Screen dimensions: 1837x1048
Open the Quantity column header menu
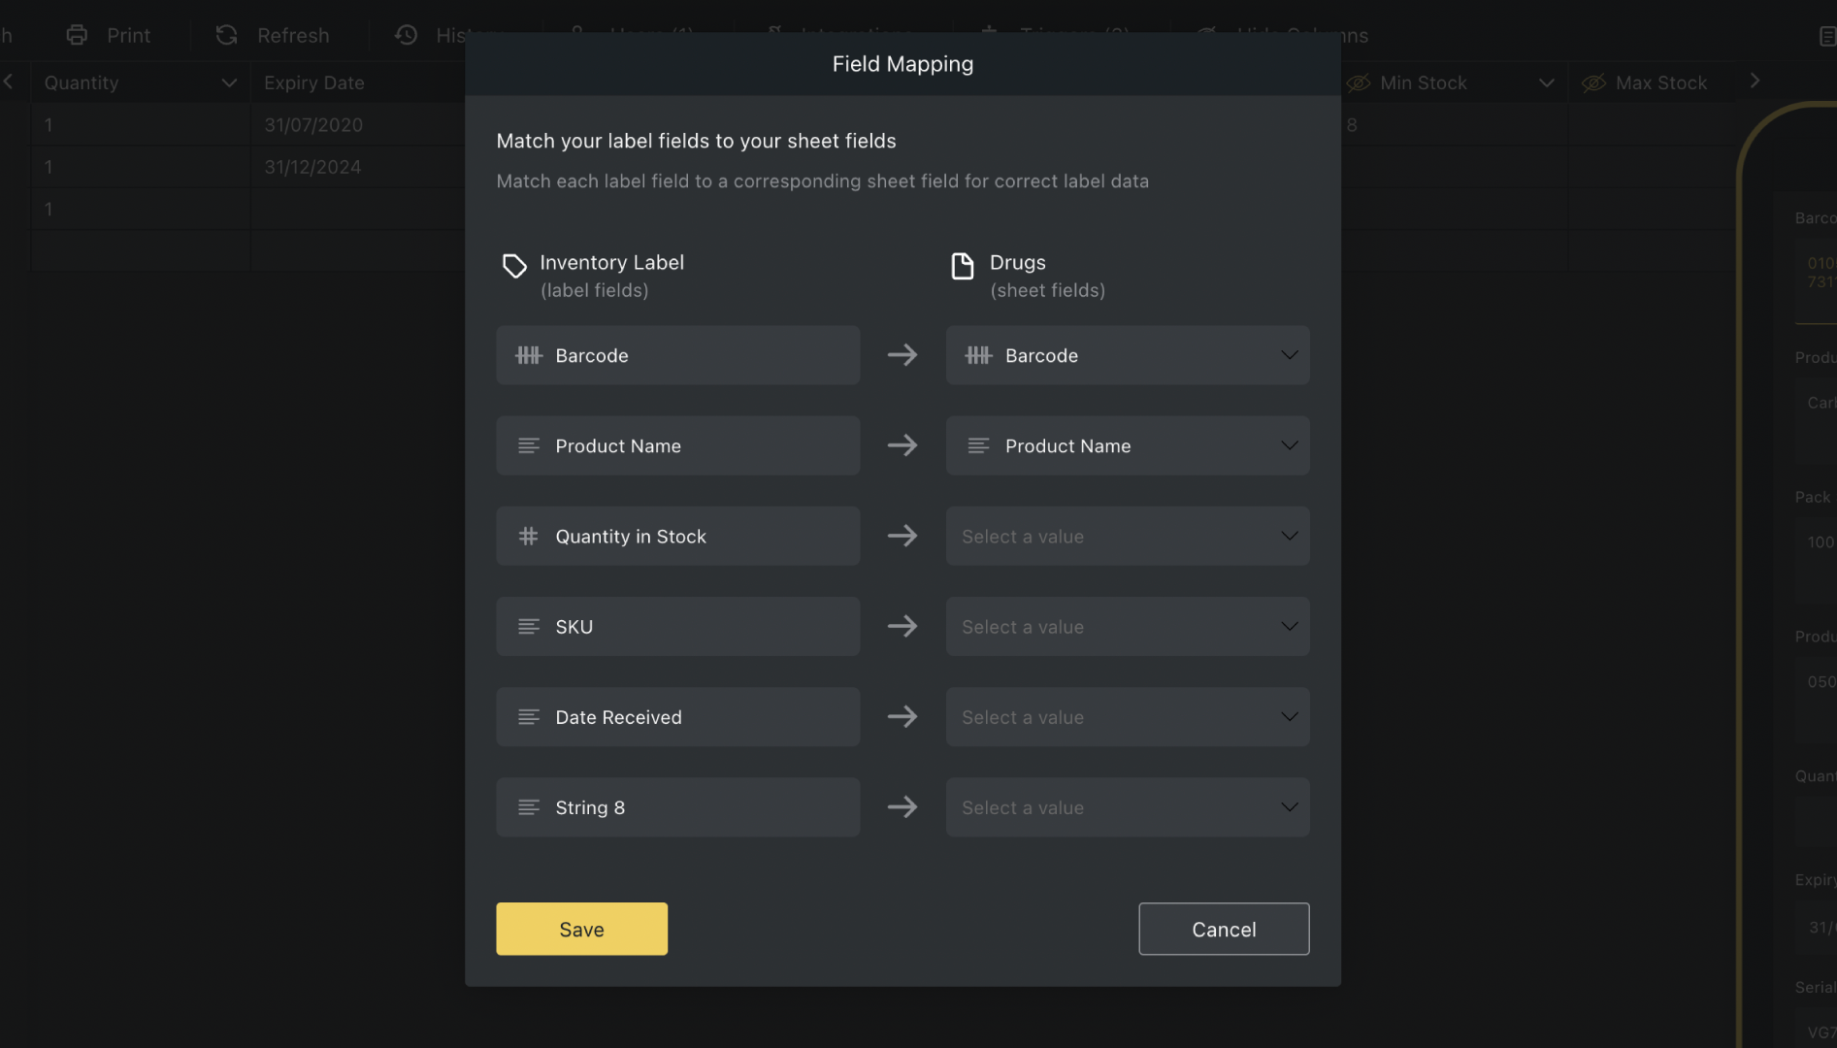click(x=229, y=83)
